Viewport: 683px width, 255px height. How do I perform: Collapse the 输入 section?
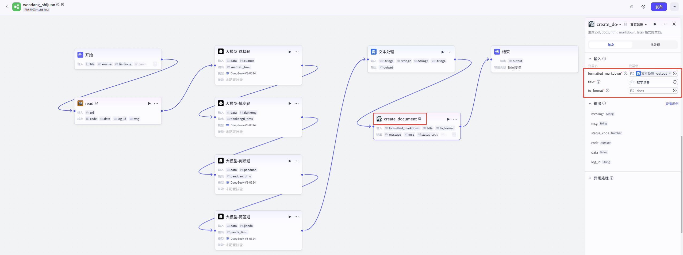click(590, 59)
